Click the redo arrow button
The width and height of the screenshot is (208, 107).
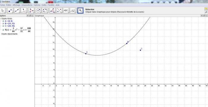click(x=206, y=12)
